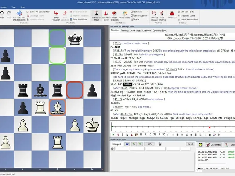235x176 pixels.
Task: Open the Annotations palette icon
Action: 124,13
